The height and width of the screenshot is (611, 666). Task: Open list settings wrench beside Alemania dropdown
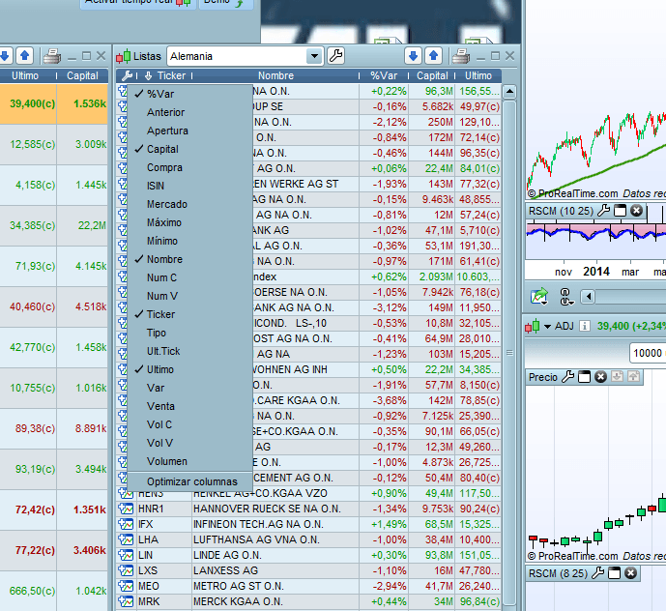coord(336,56)
